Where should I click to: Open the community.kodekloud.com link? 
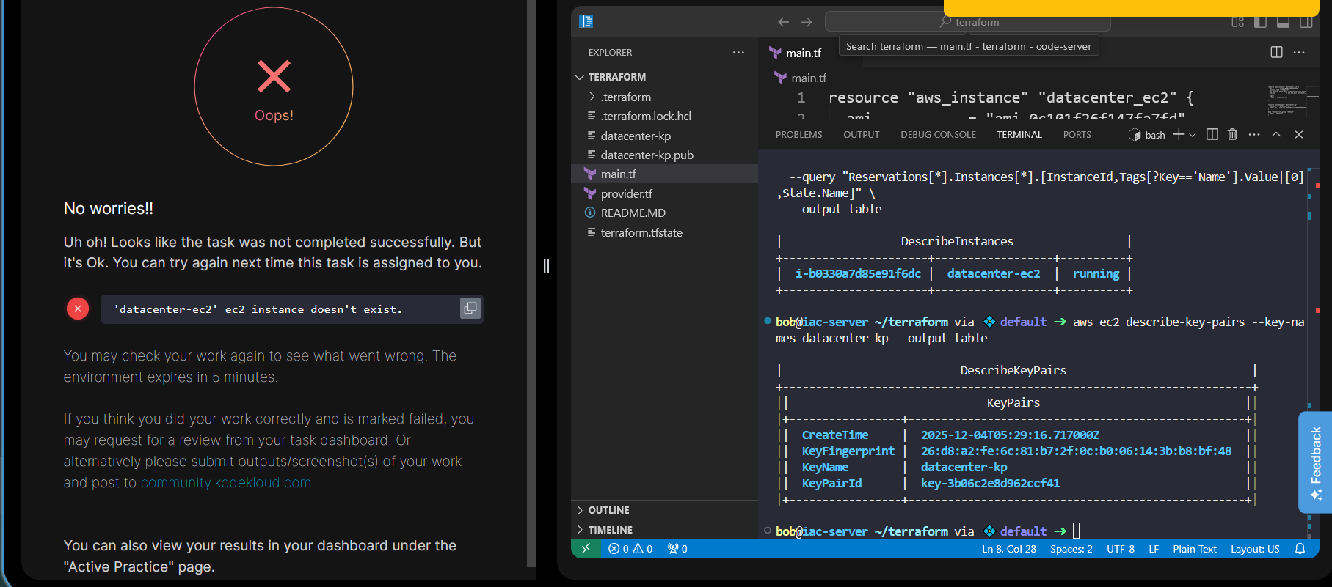tap(225, 483)
